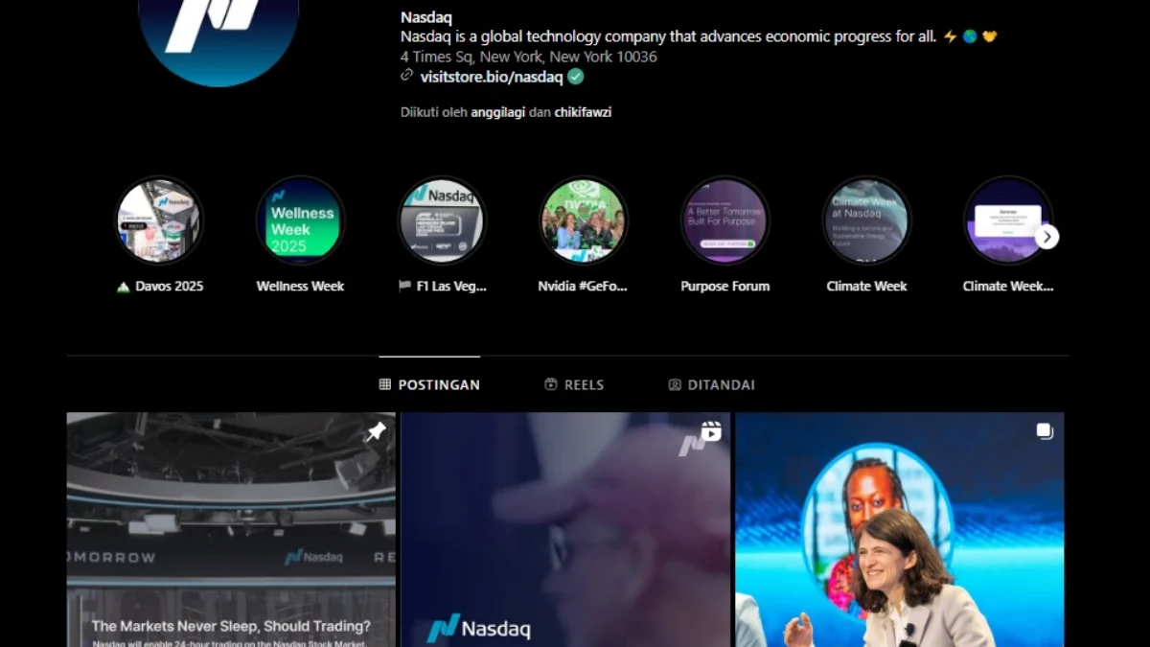
Task: Open the Davos 2025 story highlight
Action: [159, 220]
